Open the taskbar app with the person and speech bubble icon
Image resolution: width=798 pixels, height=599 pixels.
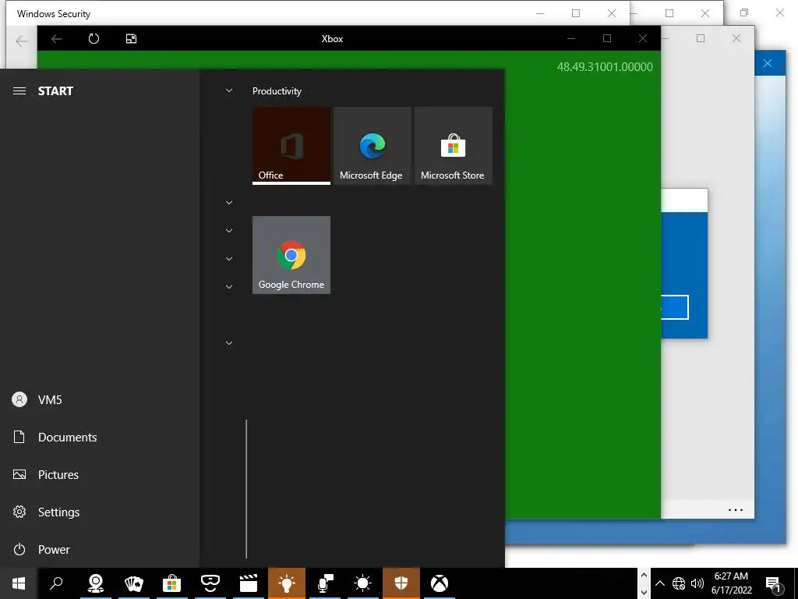point(325,583)
